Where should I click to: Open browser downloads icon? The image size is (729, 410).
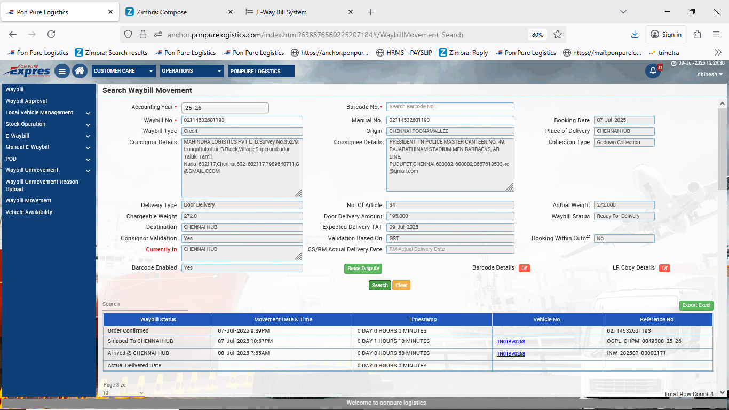tap(635, 34)
